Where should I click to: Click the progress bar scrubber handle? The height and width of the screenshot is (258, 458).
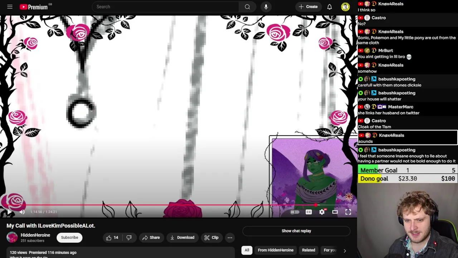click(x=315, y=205)
